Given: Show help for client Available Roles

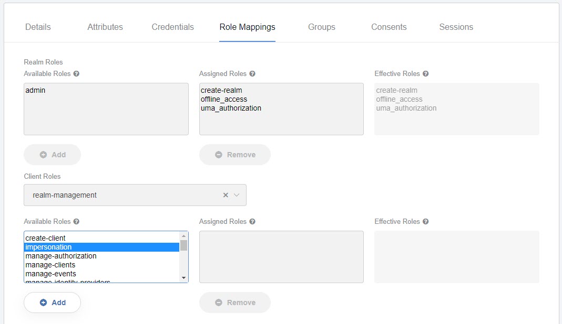Looking at the screenshot, I should click(x=76, y=221).
